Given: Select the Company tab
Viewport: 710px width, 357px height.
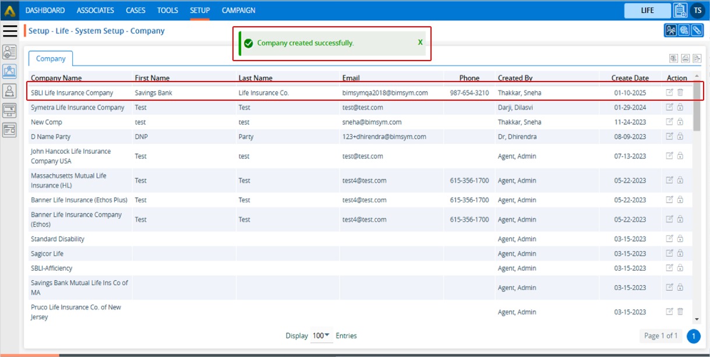Looking at the screenshot, I should click(51, 58).
